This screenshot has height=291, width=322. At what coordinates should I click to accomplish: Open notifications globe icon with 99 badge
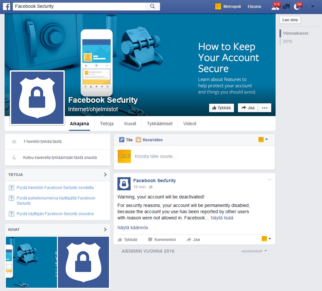click(297, 7)
